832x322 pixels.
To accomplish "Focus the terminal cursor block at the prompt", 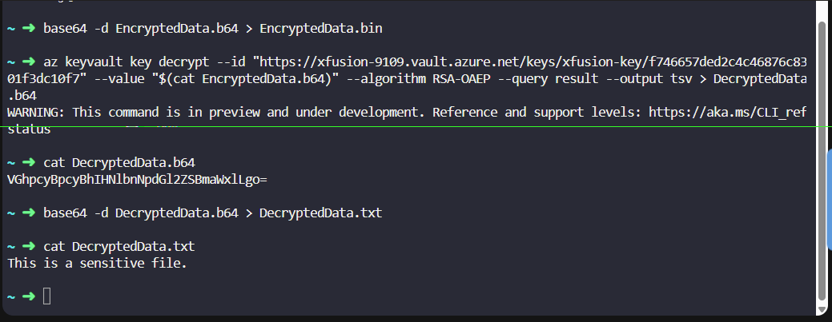I will tap(46, 296).
